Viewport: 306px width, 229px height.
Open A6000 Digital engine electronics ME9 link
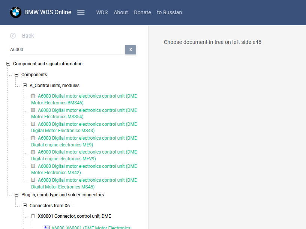point(84,141)
